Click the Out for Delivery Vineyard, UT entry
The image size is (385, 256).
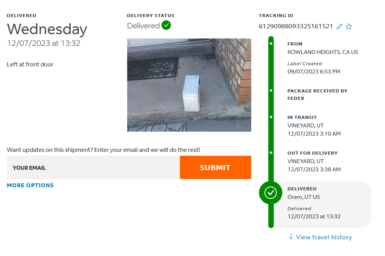(x=314, y=161)
